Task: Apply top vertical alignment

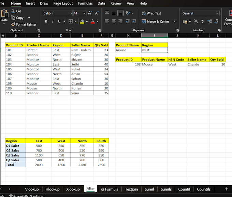Action: [107, 13]
